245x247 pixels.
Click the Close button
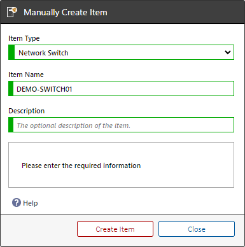(197, 229)
